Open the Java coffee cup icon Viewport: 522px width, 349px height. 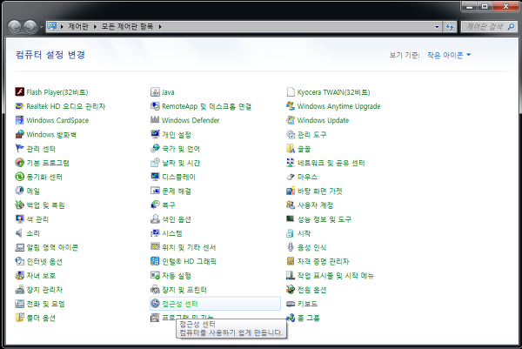click(155, 91)
